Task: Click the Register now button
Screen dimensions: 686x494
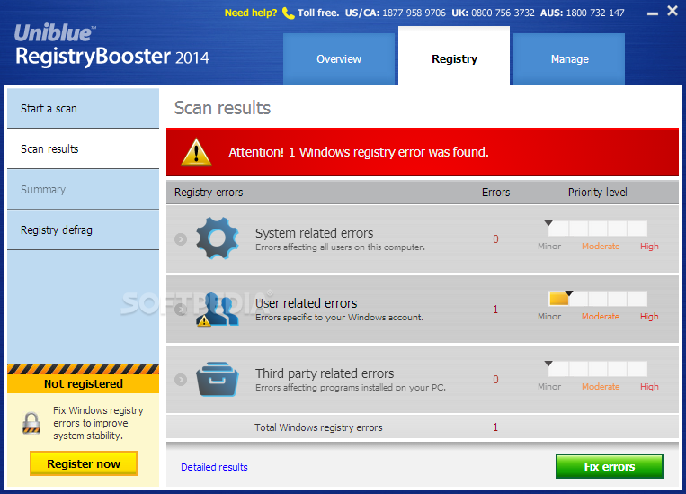Action: point(84,463)
